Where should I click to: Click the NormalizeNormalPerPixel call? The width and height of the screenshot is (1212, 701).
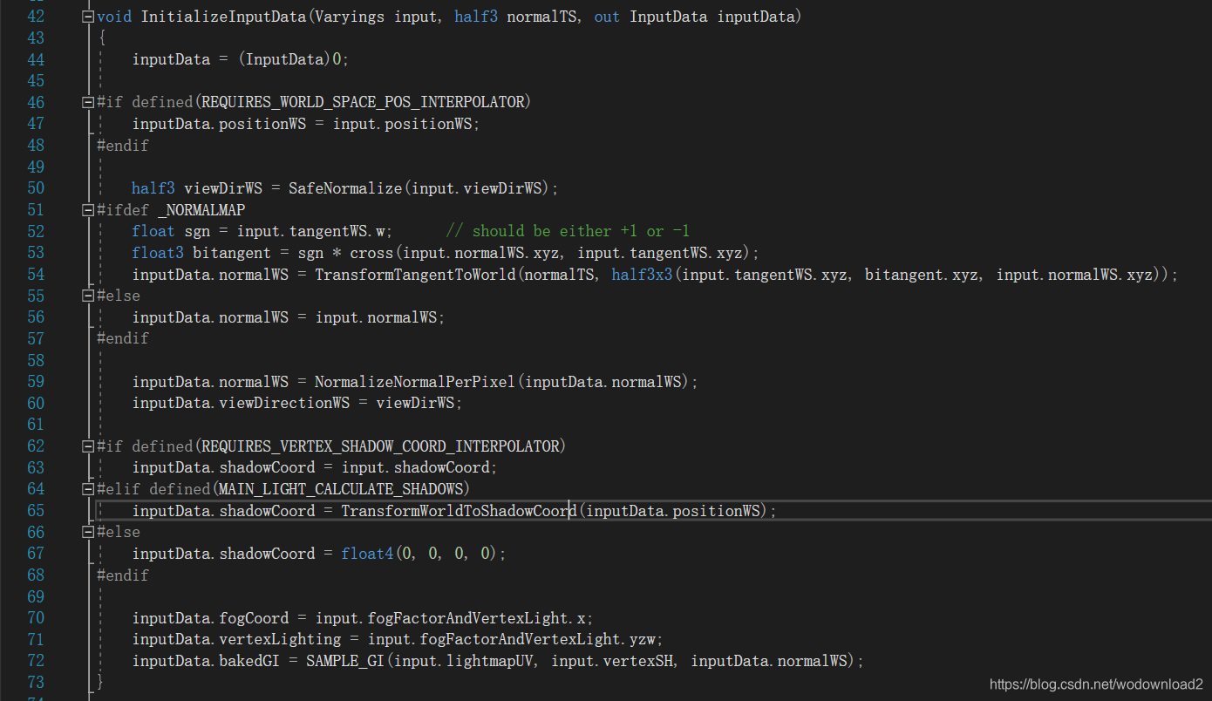(415, 382)
